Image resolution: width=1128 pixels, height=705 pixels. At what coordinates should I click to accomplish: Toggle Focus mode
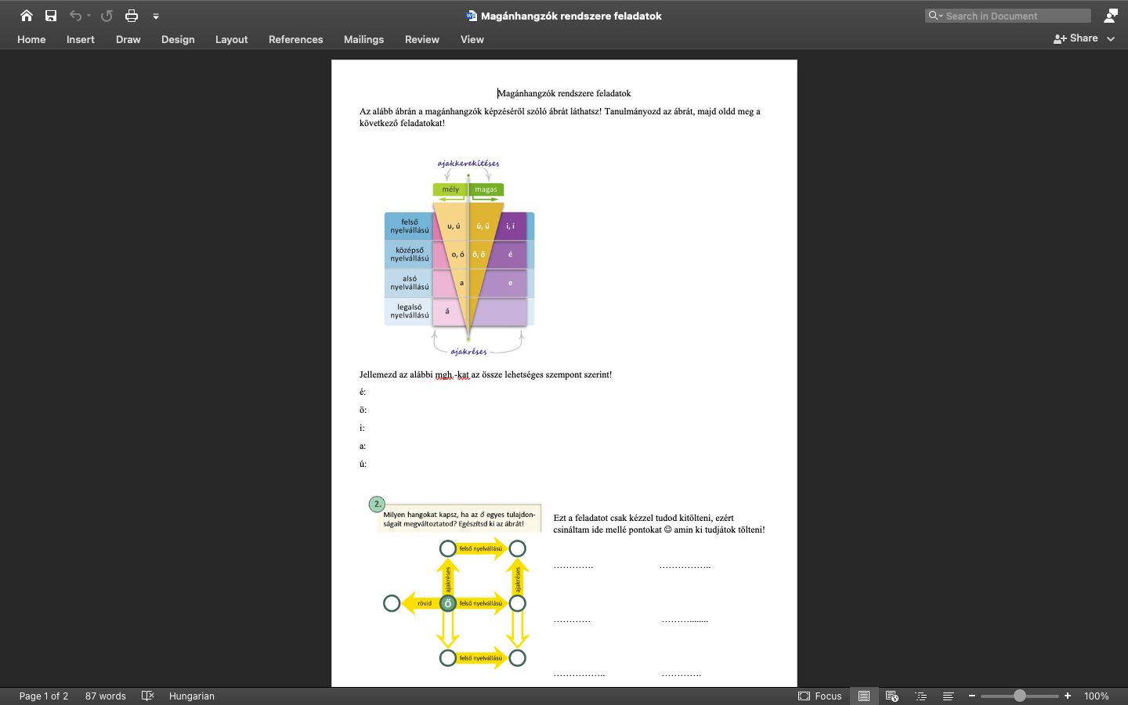(x=820, y=696)
